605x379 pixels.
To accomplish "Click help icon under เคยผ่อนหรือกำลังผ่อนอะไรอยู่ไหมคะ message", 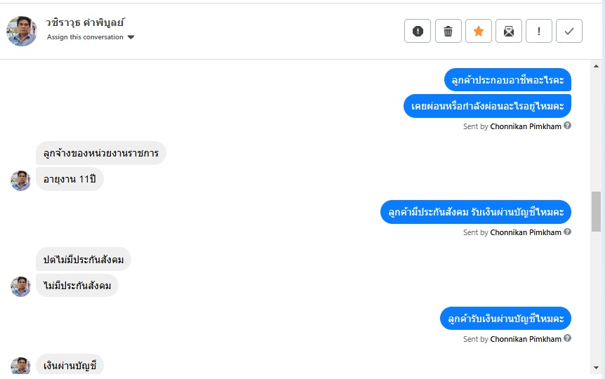I will pyautogui.click(x=567, y=126).
